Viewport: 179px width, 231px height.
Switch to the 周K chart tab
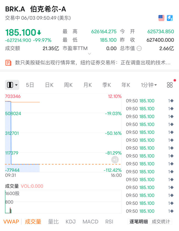(x=68, y=85)
